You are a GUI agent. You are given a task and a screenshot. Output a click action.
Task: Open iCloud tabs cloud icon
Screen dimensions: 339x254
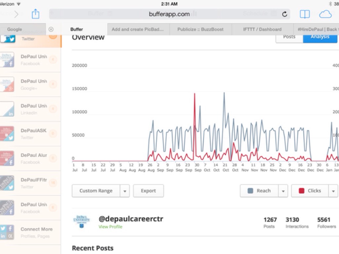pyautogui.click(x=325, y=14)
